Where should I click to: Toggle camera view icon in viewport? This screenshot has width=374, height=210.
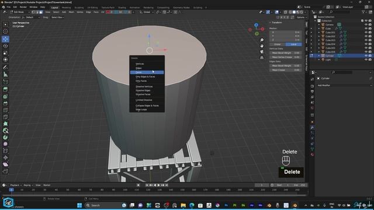click(x=262, y=52)
